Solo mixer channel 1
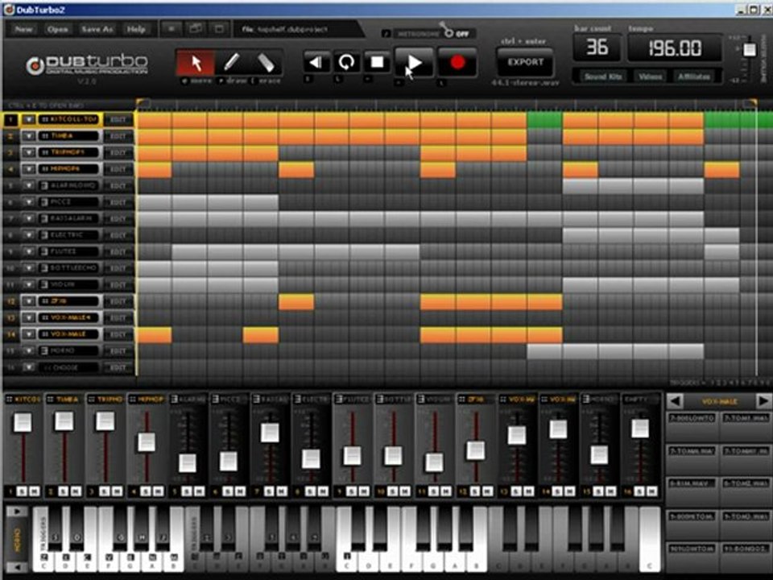The width and height of the screenshot is (773, 580). (x=23, y=491)
